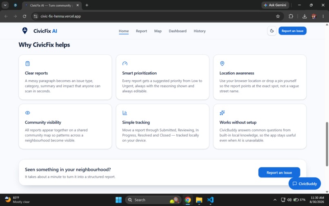Image resolution: width=329 pixels, height=206 pixels.
Task: Click the Clear reports card title
Action: click(36, 73)
